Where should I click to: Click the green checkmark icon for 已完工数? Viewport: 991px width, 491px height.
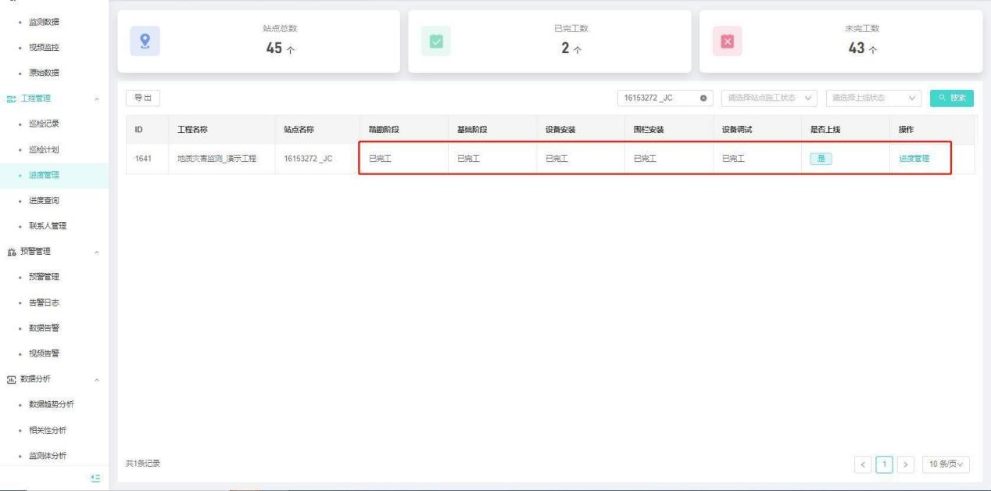tap(435, 41)
